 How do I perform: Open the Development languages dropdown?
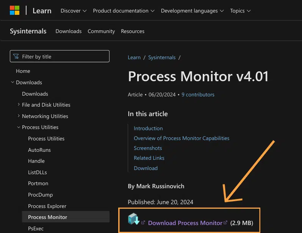[x=192, y=11]
